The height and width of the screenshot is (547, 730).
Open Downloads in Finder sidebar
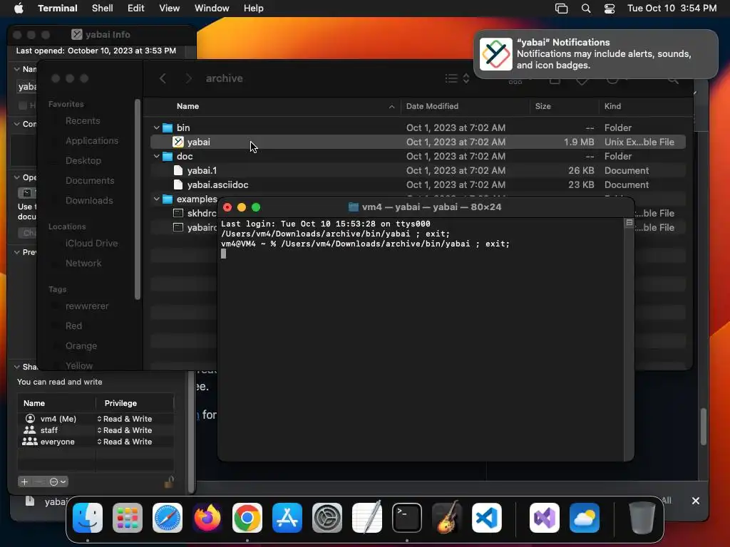coord(89,200)
